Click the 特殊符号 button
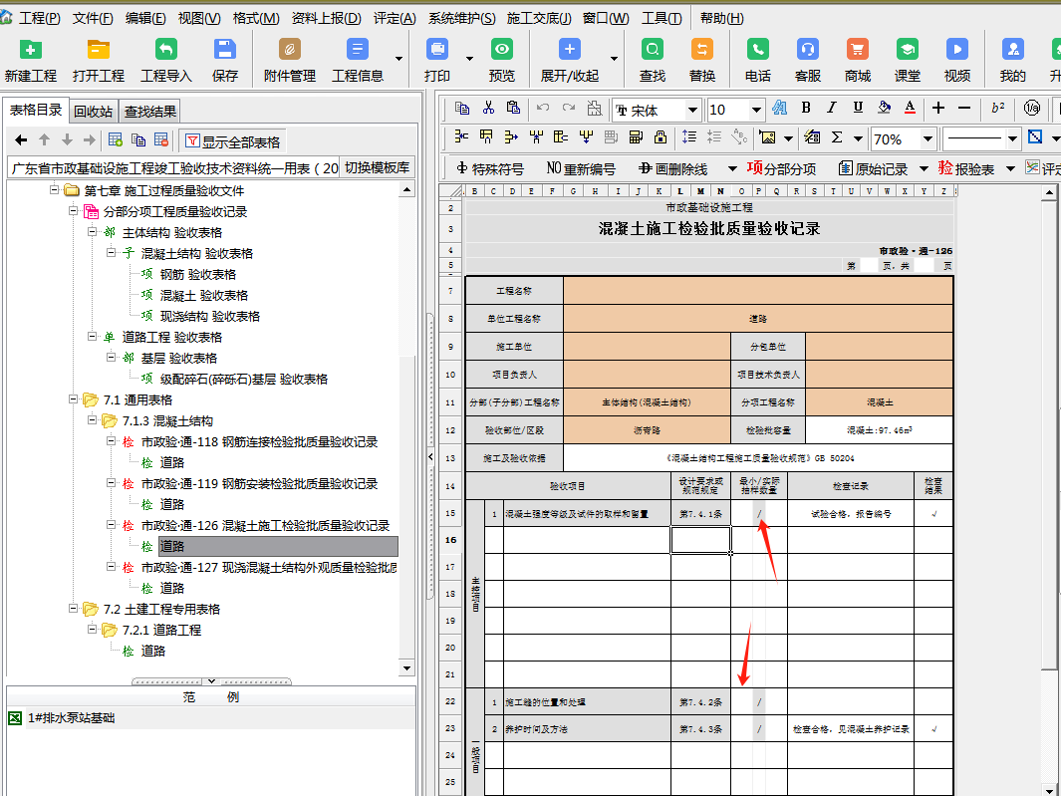This screenshot has width=1061, height=796. [490, 168]
